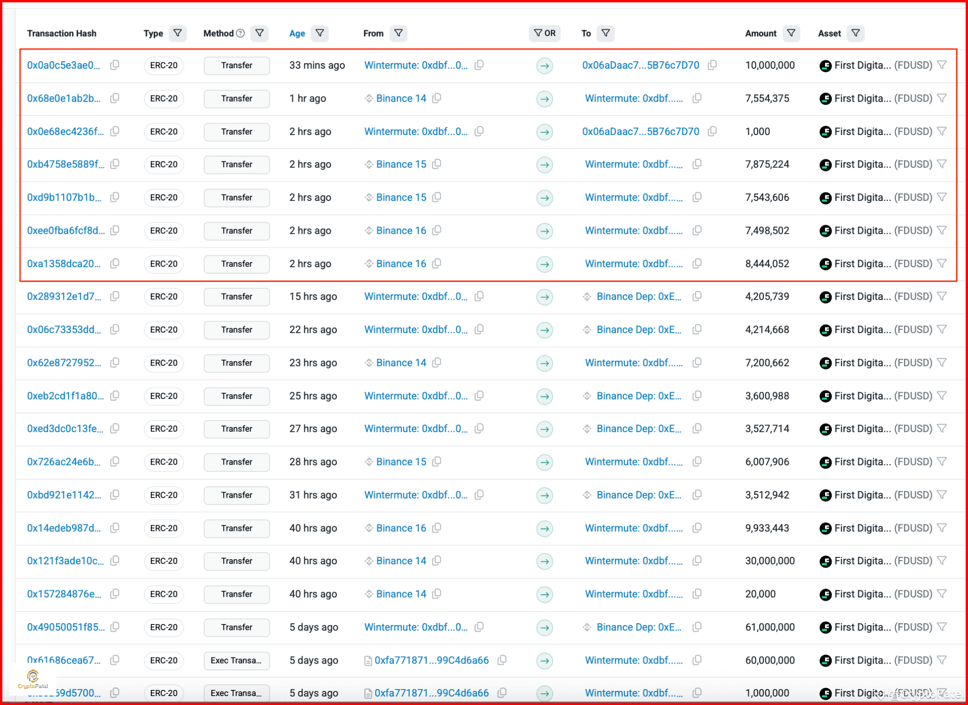Click ERC-20 type badge in 1 hr ago row
Viewport: 968px width, 705px height.
164,98
